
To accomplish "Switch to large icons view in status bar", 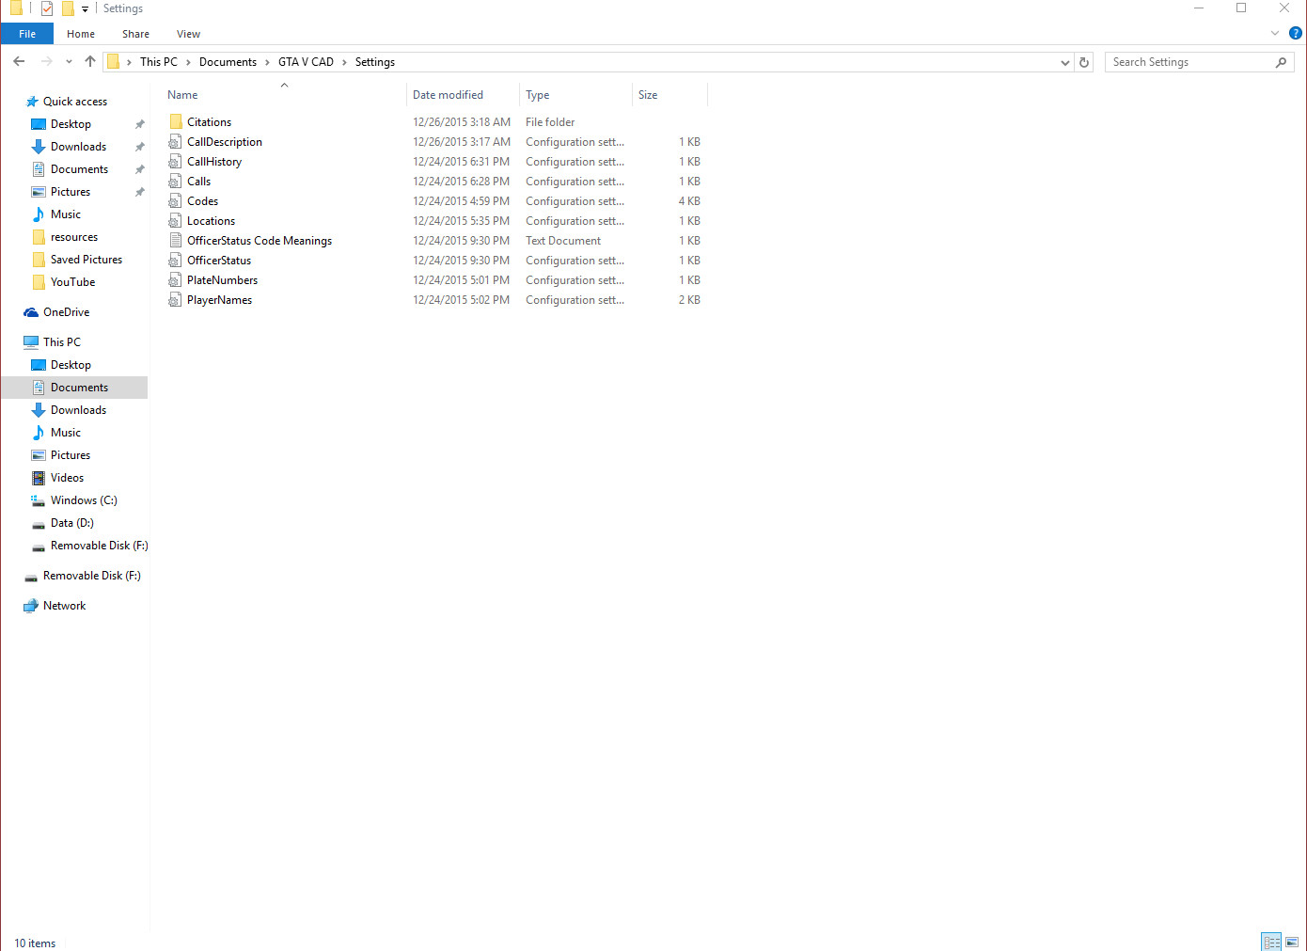I will coord(1292,942).
